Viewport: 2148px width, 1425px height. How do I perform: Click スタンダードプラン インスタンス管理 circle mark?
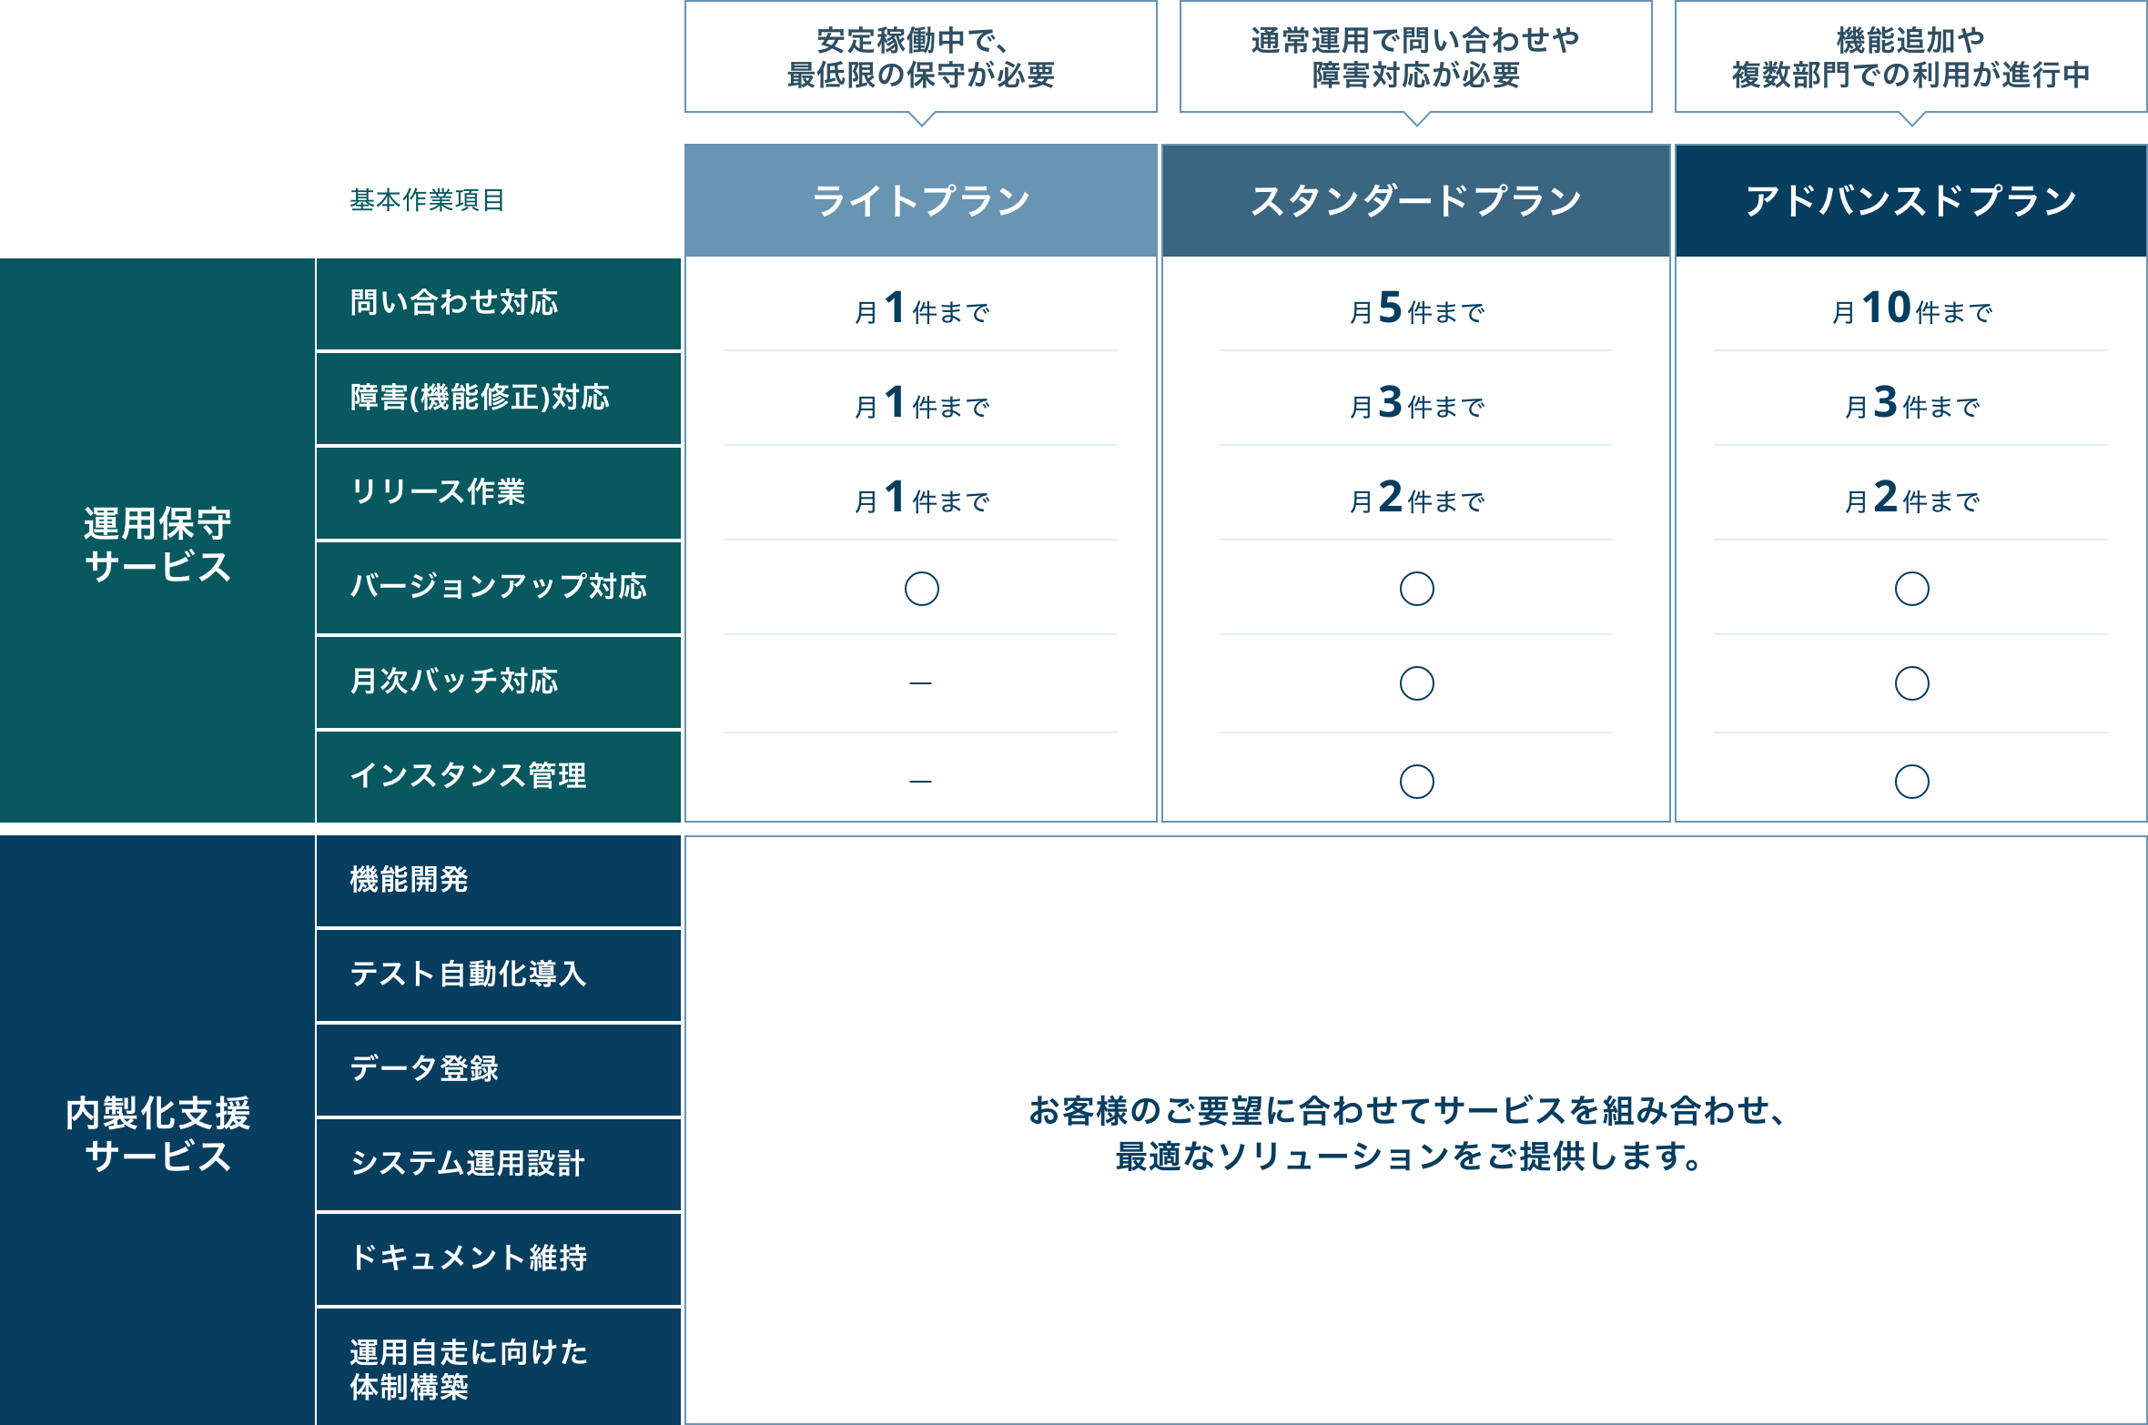pos(1417,782)
